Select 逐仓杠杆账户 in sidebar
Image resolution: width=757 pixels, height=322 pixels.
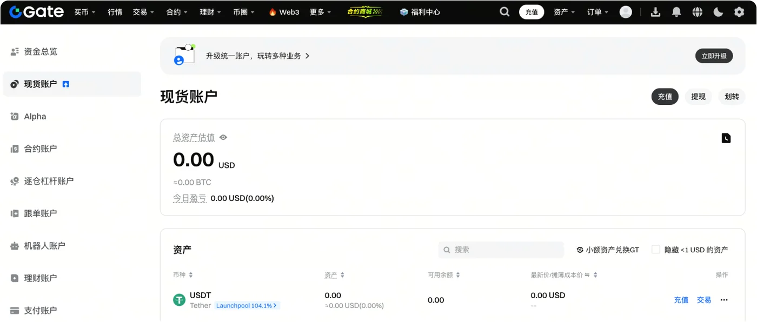point(49,182)
